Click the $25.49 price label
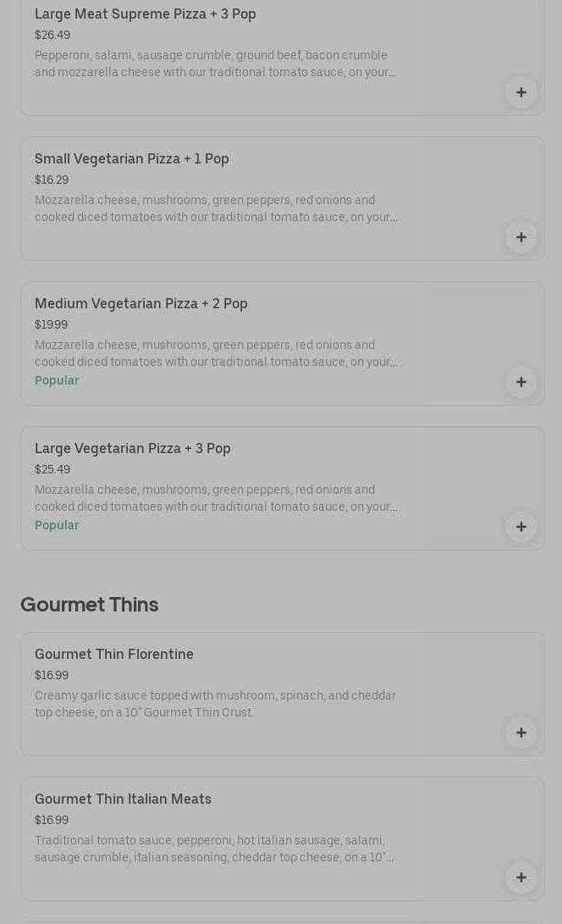 pyautogui.click(x=52, y=469)
